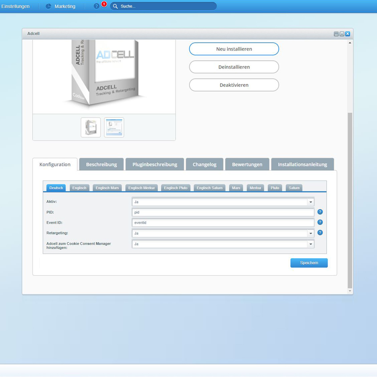
Task: Show help for the PID field
Action: [320, 212]
